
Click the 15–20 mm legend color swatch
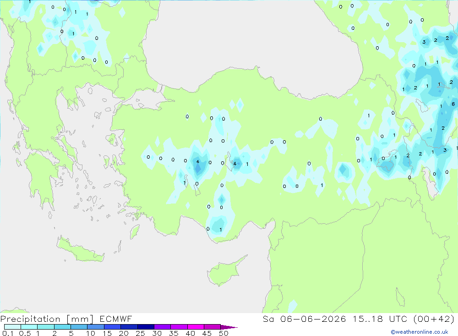113,327
